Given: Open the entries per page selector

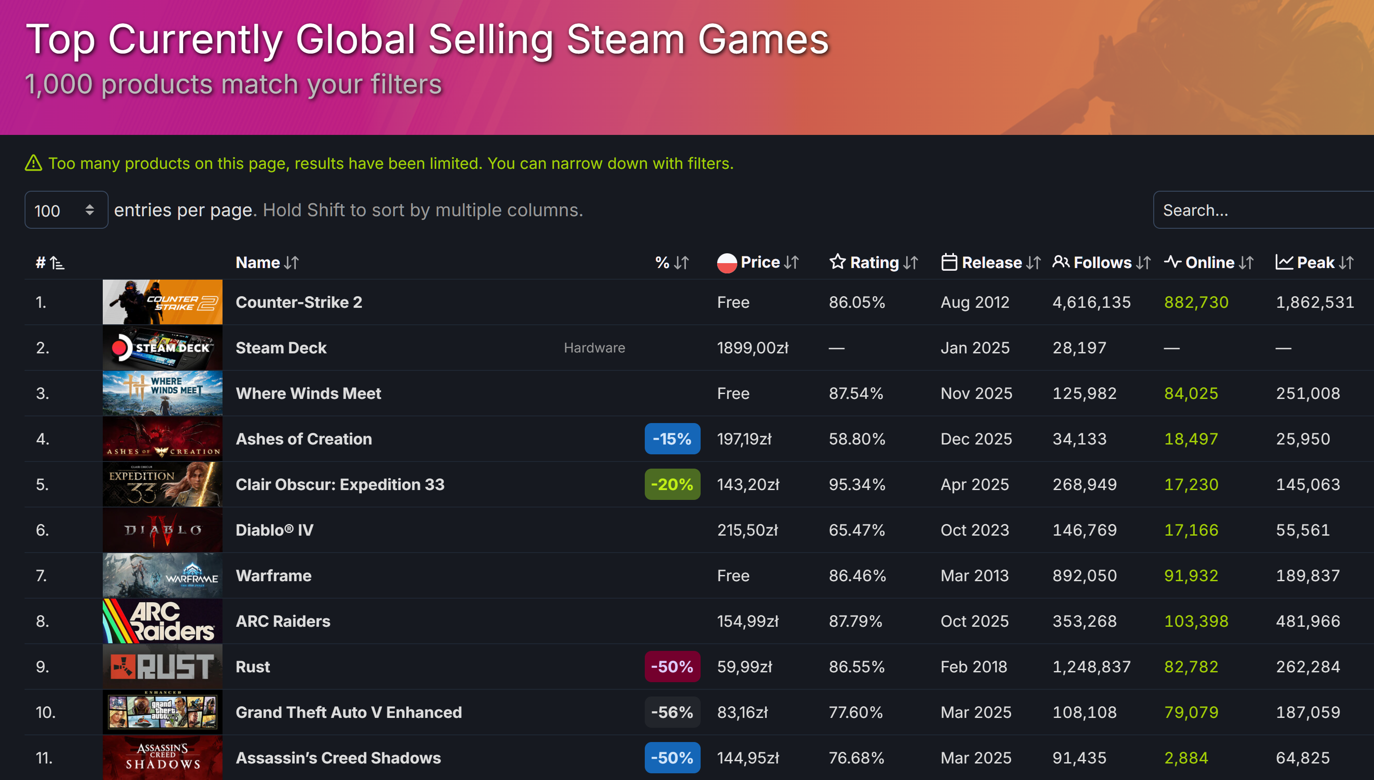Looking at the screenshot, I should click(66, 210).
